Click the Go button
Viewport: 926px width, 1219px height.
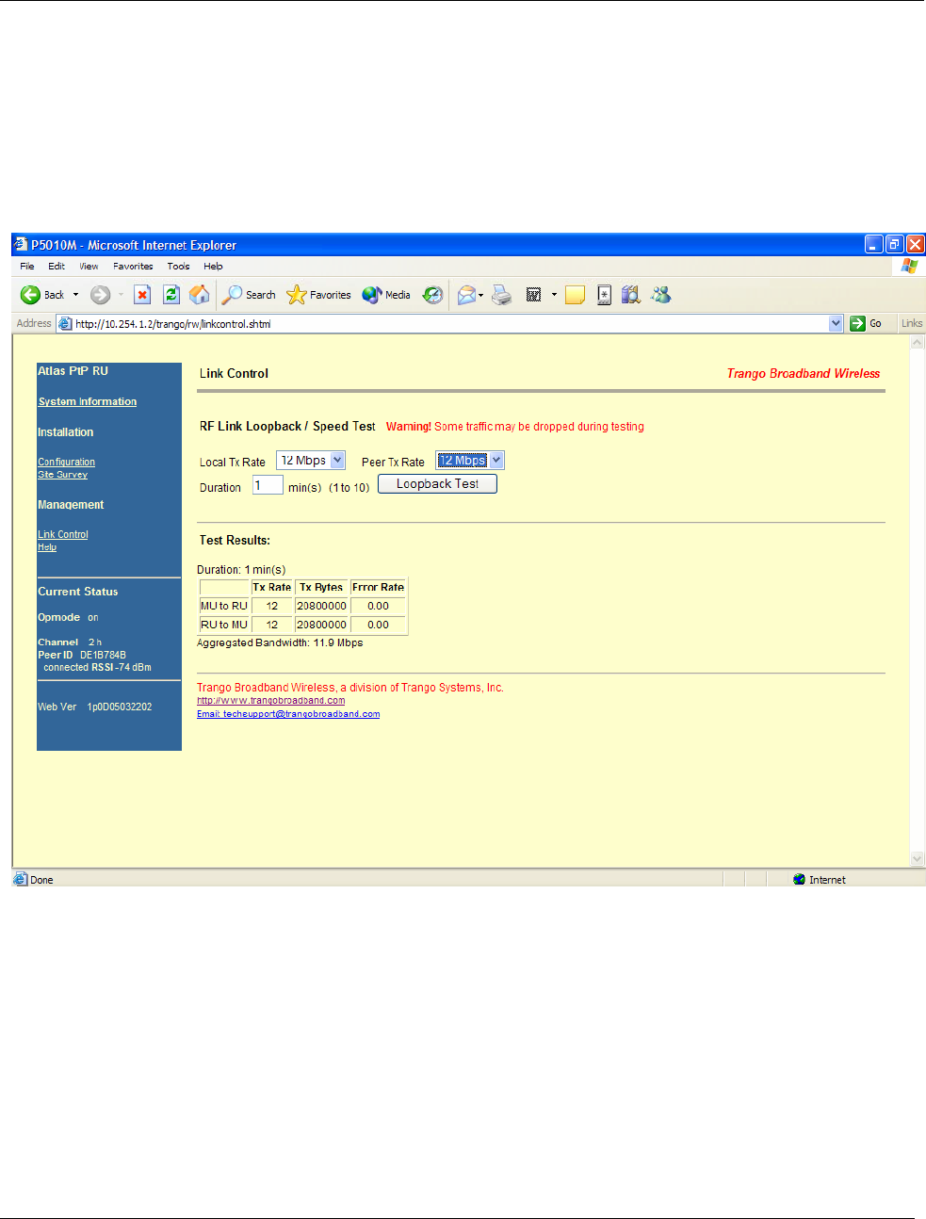tap(867, 323)
